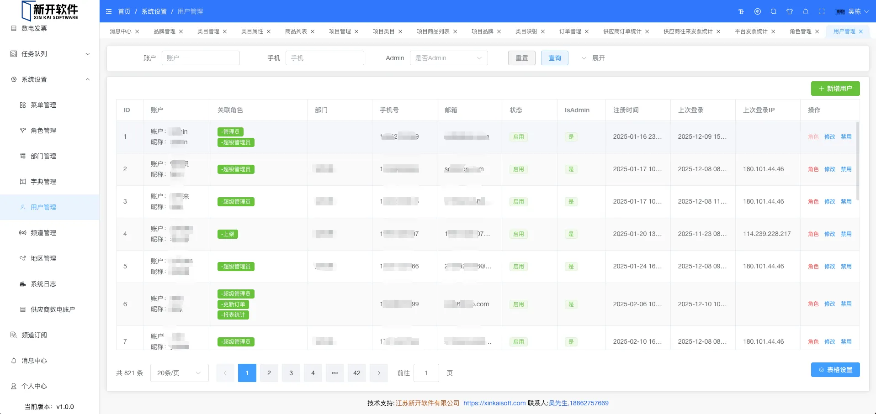Open the 是否Admin dropdown

pos(448,58)
